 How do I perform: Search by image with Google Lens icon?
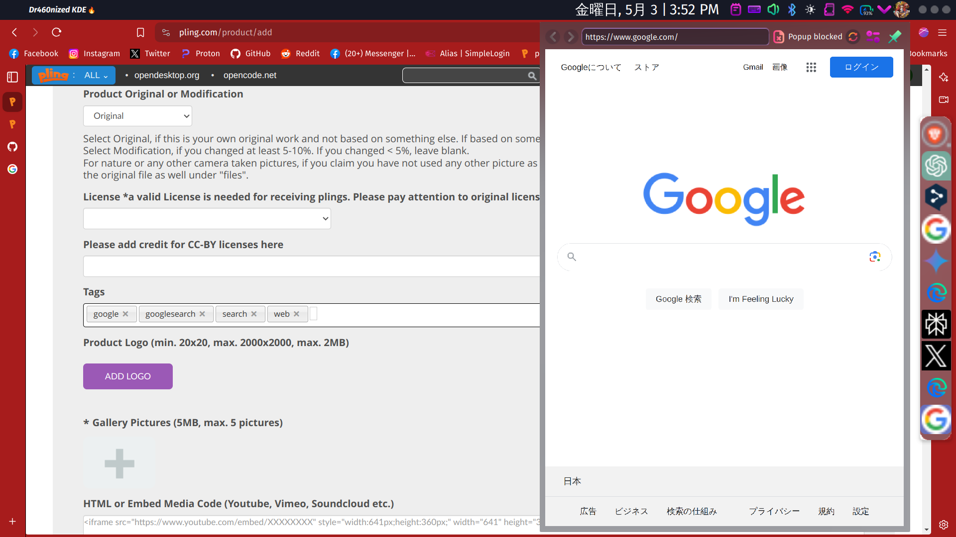(875, 257)
